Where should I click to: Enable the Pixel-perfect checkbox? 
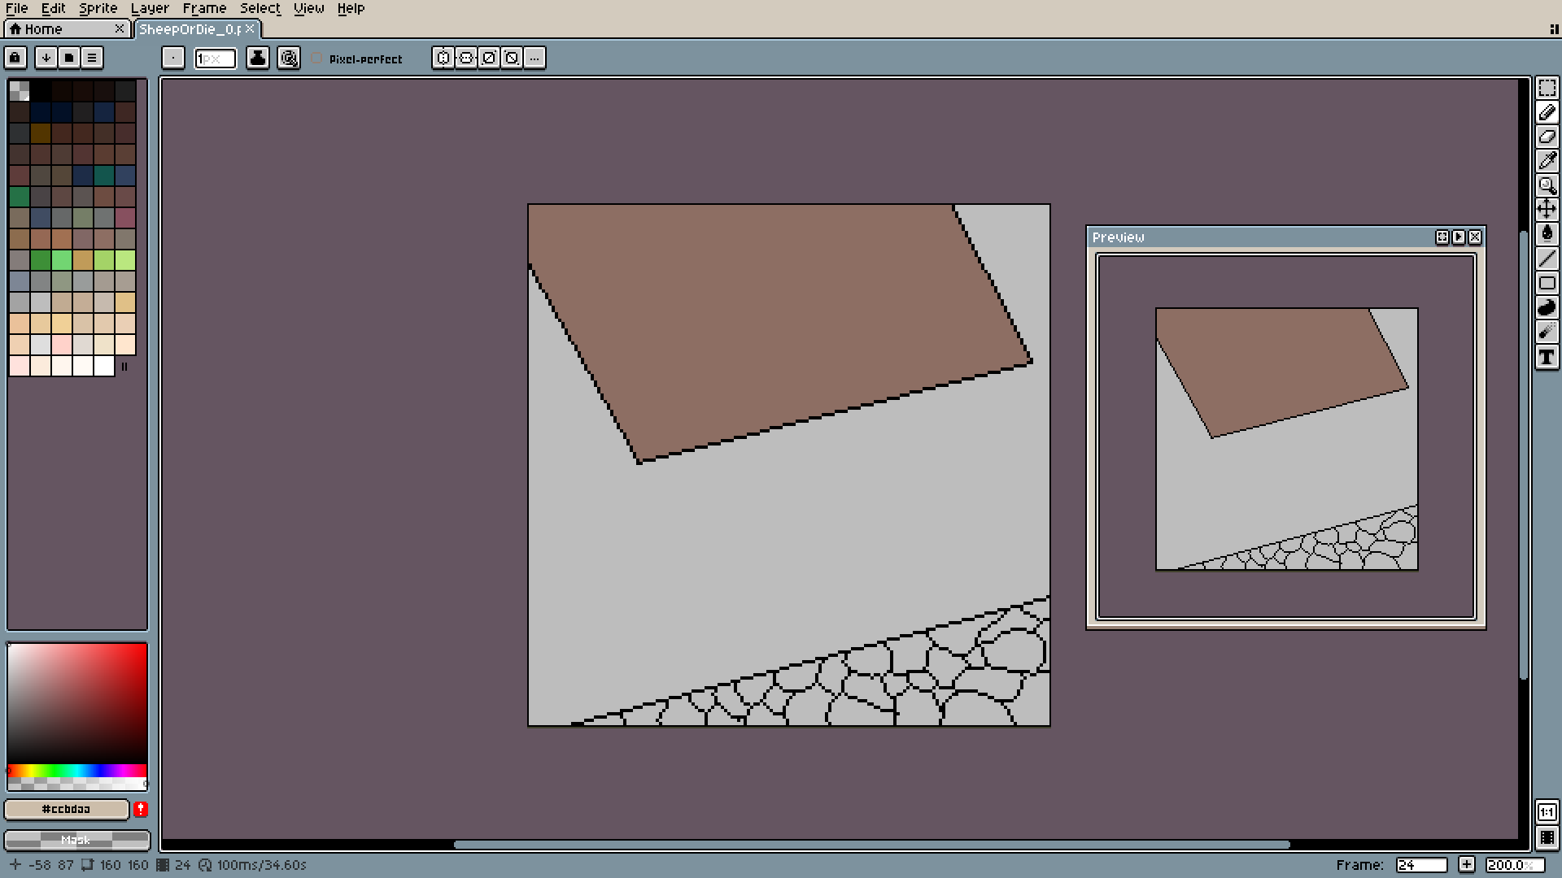(x=316, y=59)
